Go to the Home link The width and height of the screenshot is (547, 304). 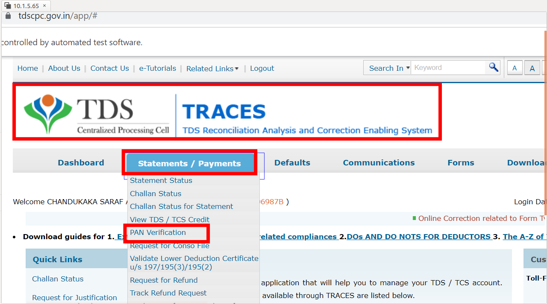[x=28, y=68]
